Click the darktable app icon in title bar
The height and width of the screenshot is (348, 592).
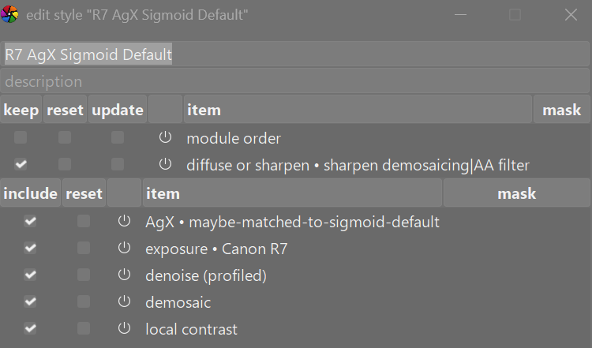click(x=10, y=15)
